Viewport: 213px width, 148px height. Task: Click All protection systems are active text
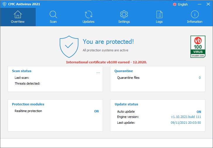105,50
